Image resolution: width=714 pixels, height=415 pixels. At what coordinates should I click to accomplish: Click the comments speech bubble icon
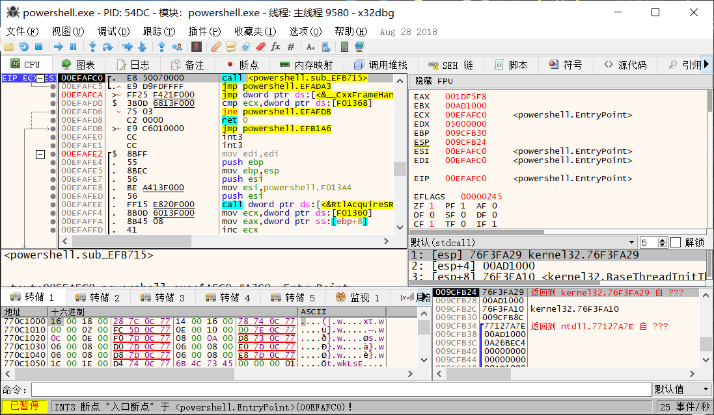pos(231,47)
